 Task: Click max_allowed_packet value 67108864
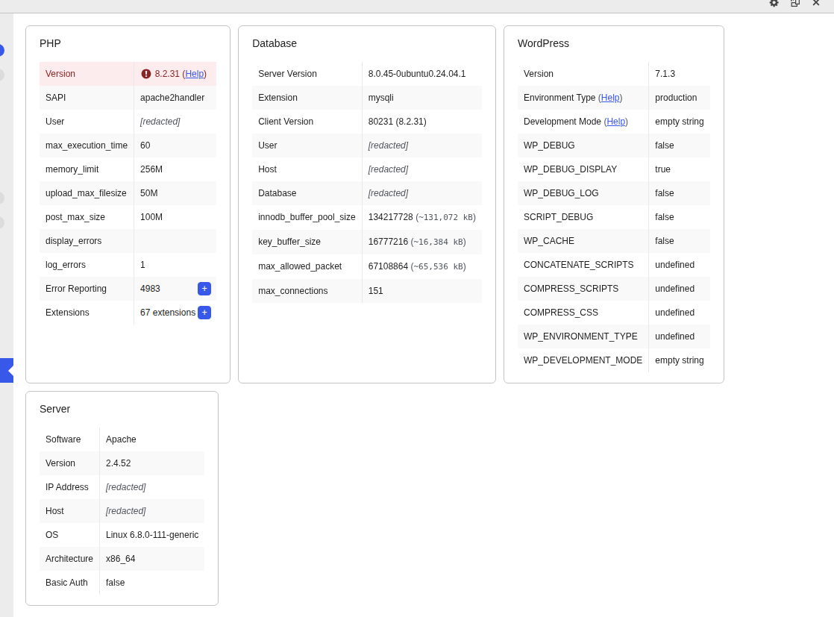388,266
